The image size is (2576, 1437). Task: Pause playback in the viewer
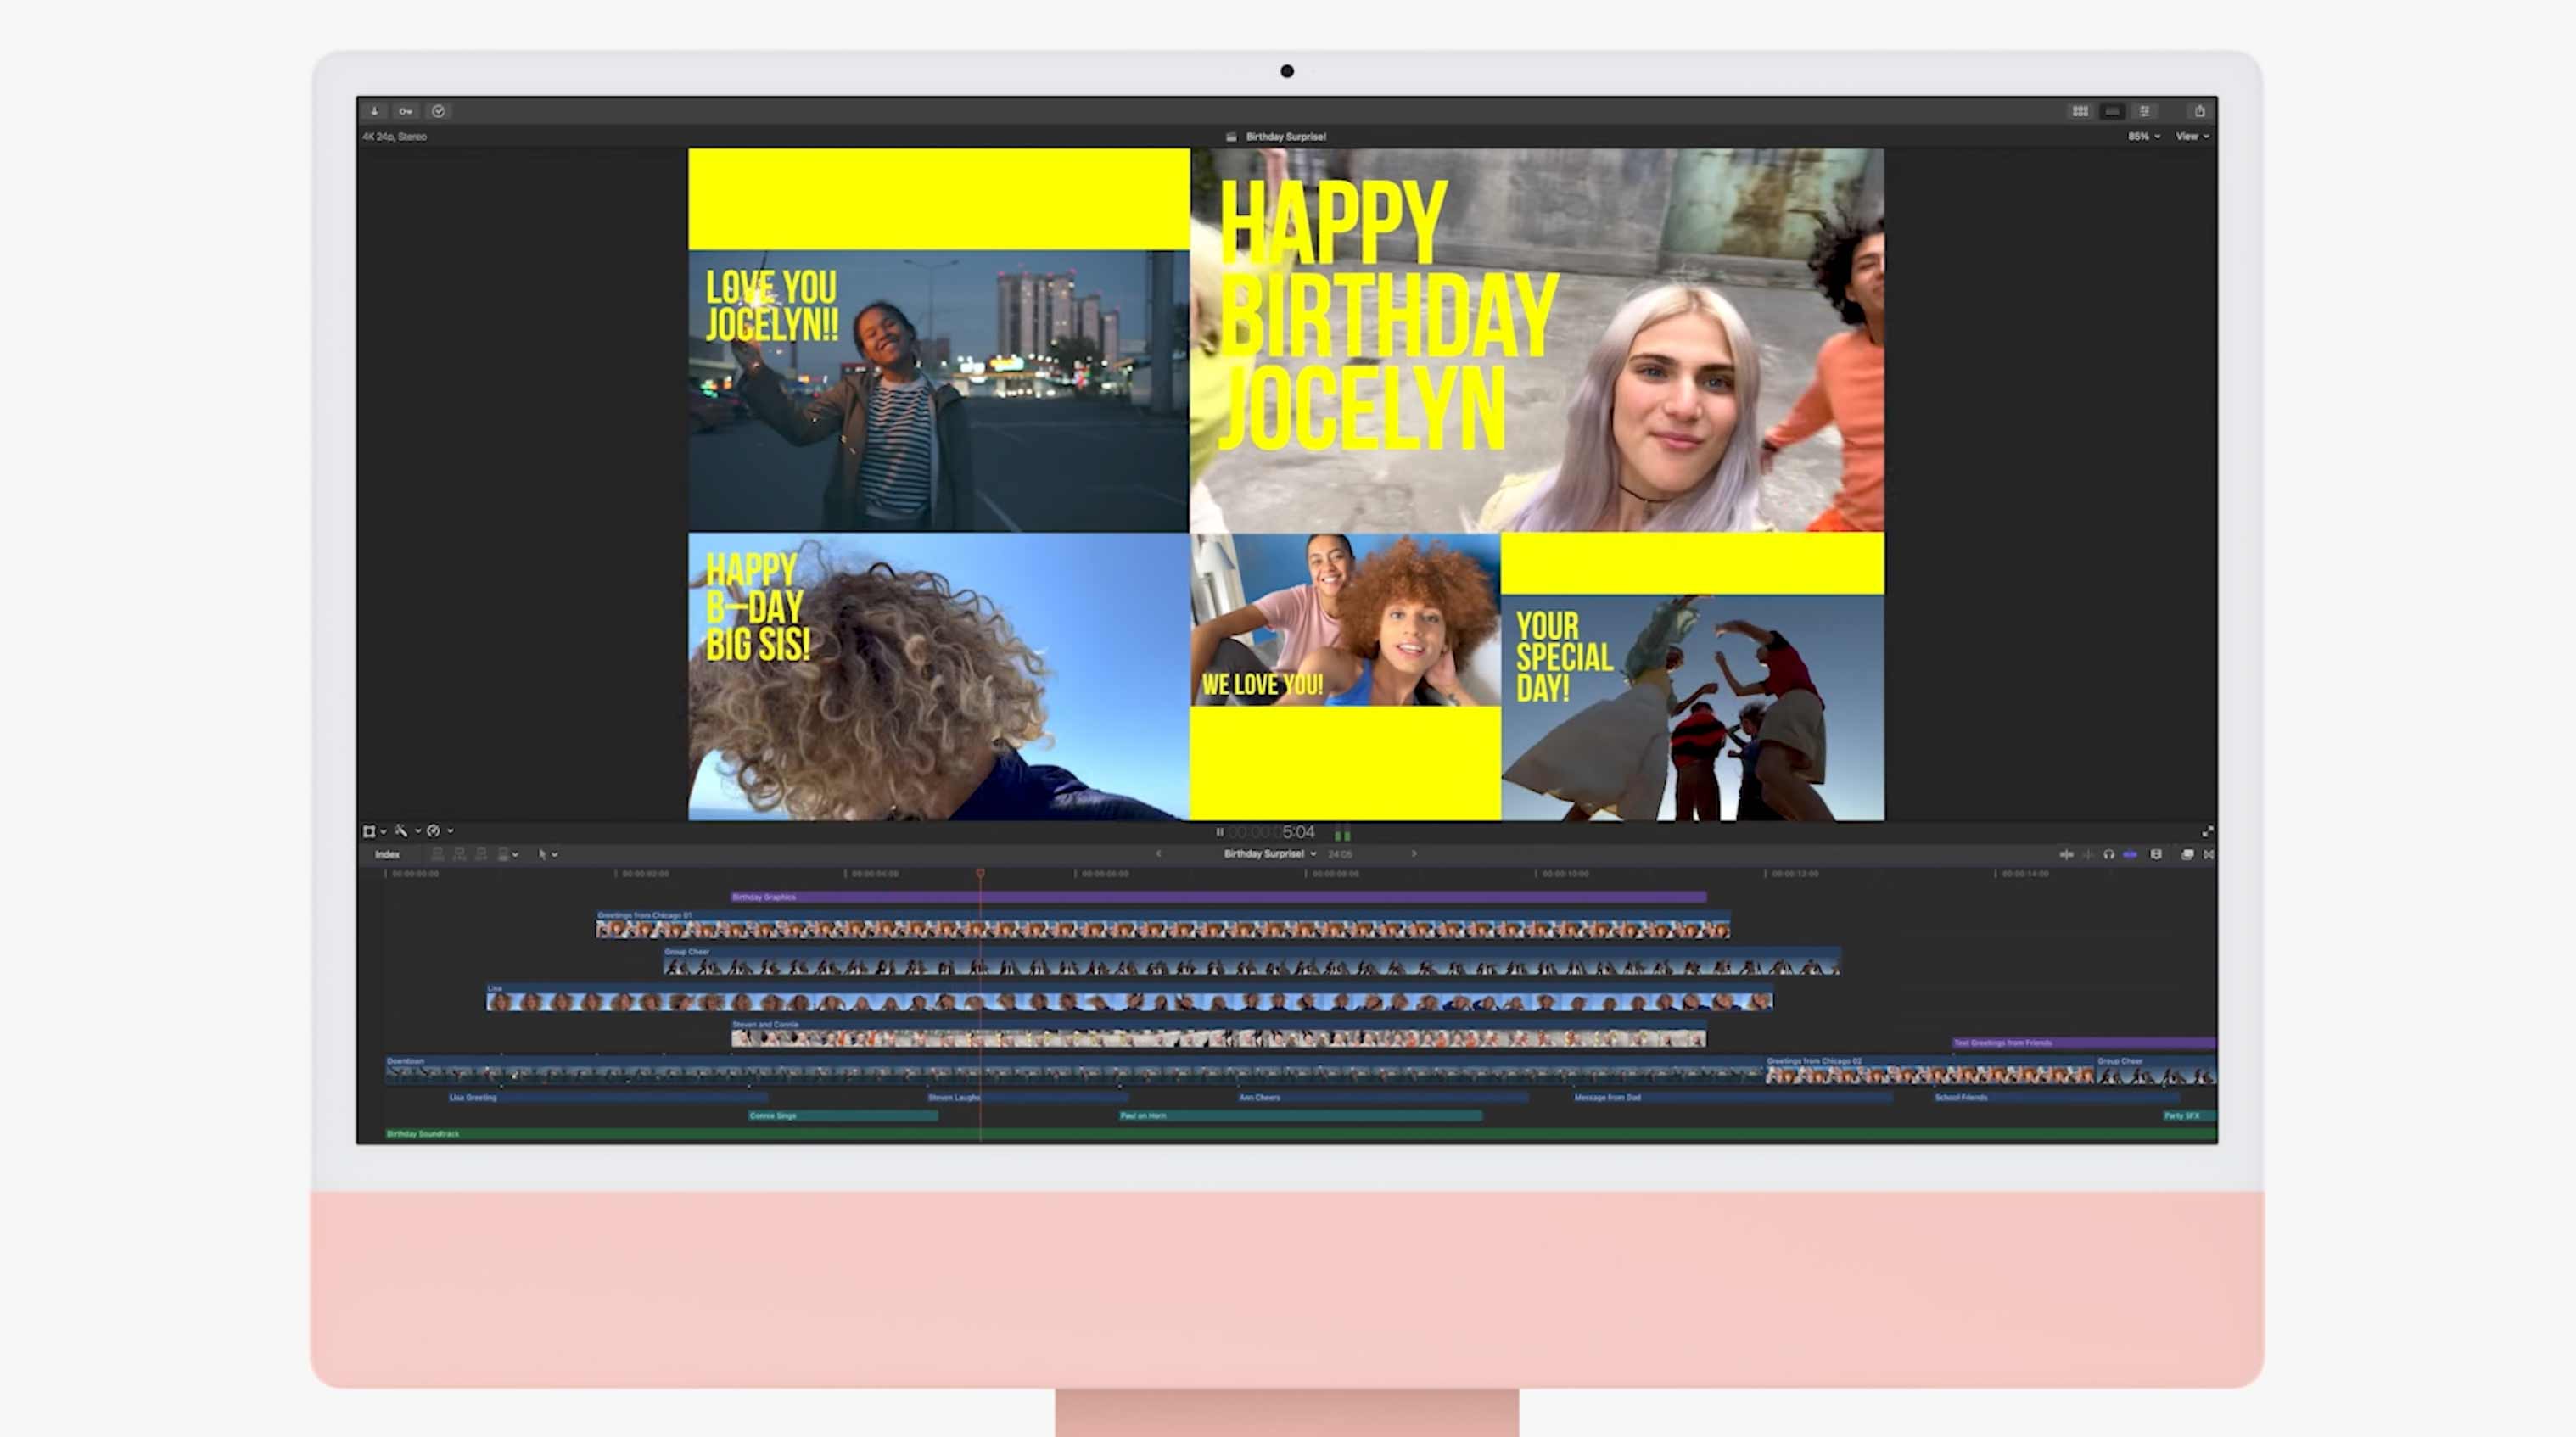click(x=1219, y=832)
